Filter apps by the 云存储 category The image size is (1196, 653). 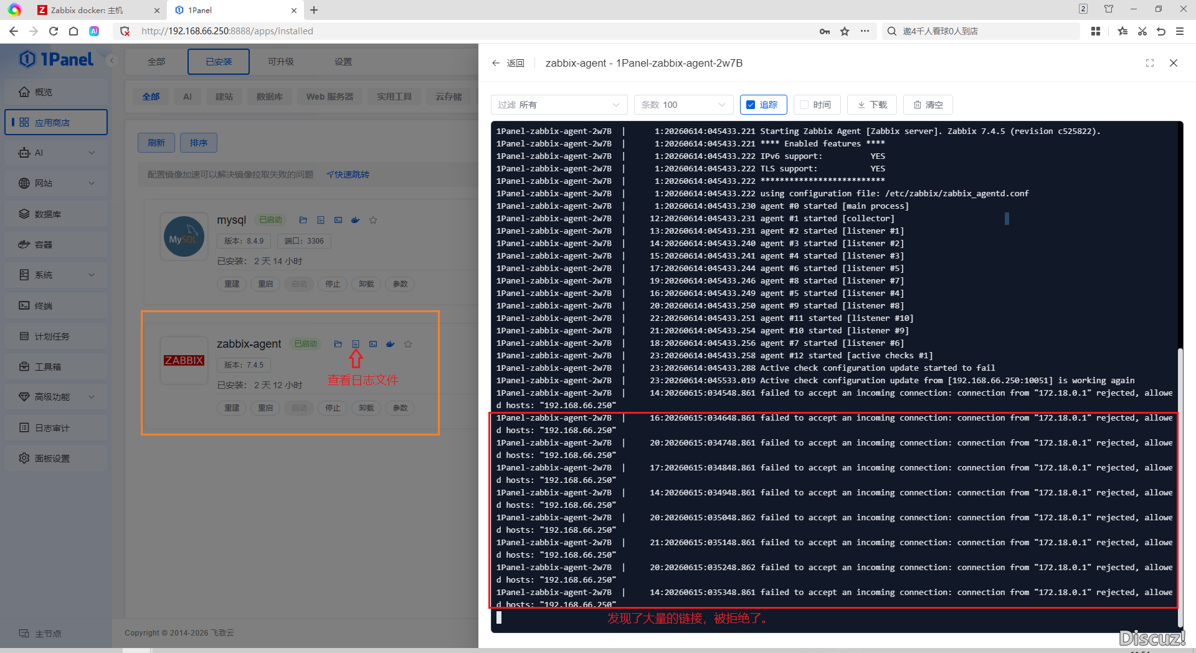448,97
